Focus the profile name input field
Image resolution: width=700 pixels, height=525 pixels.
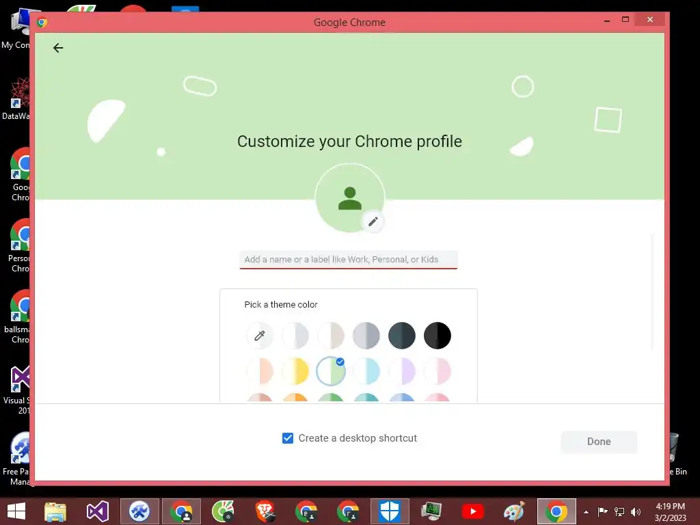349,260
